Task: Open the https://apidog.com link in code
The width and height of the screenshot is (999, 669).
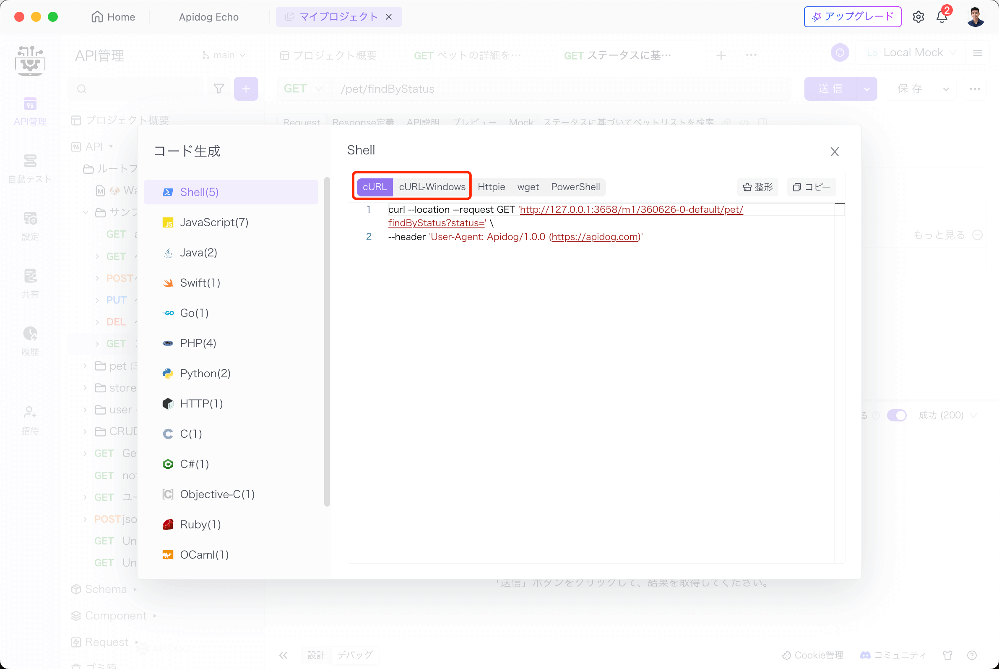Action: [x=595, y=237]
